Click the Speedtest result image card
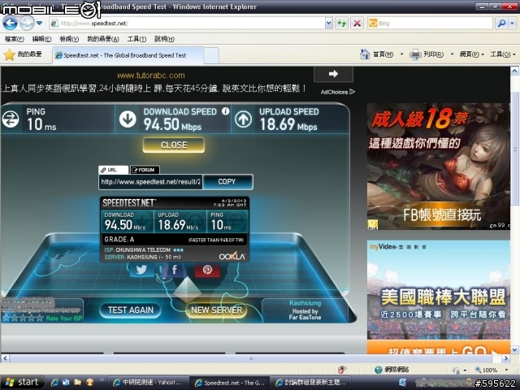The width and height of the screenshot is (520, 390). [175, 229]
